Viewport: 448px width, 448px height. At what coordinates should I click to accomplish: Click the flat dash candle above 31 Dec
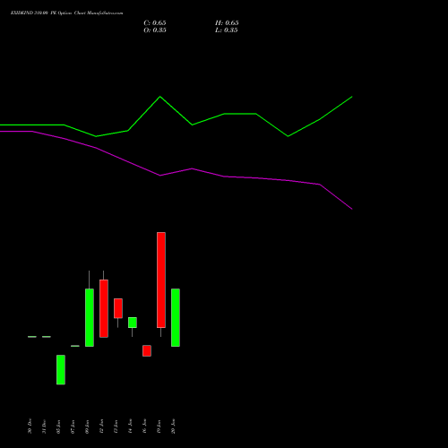coord(47,337)
